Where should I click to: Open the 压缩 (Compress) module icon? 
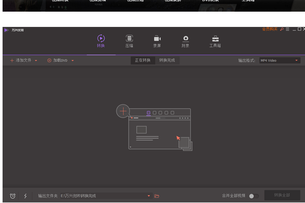point(129,40)
